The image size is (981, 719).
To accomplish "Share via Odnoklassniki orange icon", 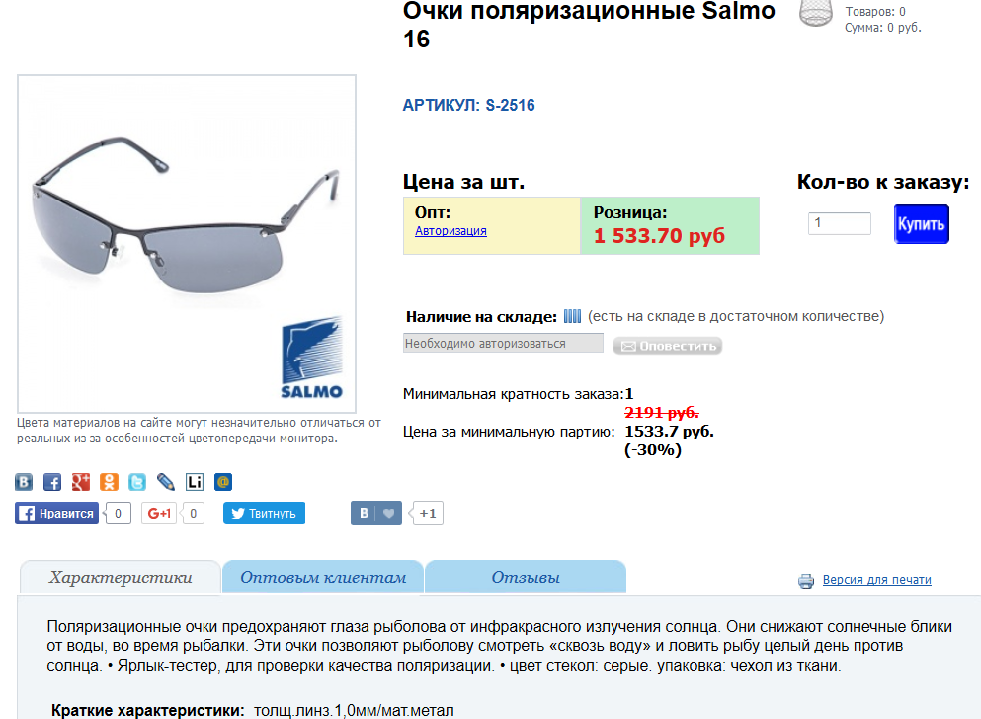I will [109, 482].
